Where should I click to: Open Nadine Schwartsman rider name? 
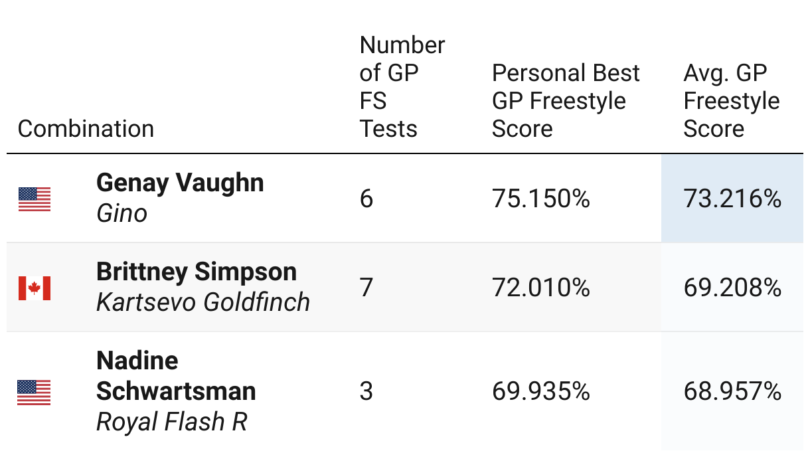click(x=176, y=375)
